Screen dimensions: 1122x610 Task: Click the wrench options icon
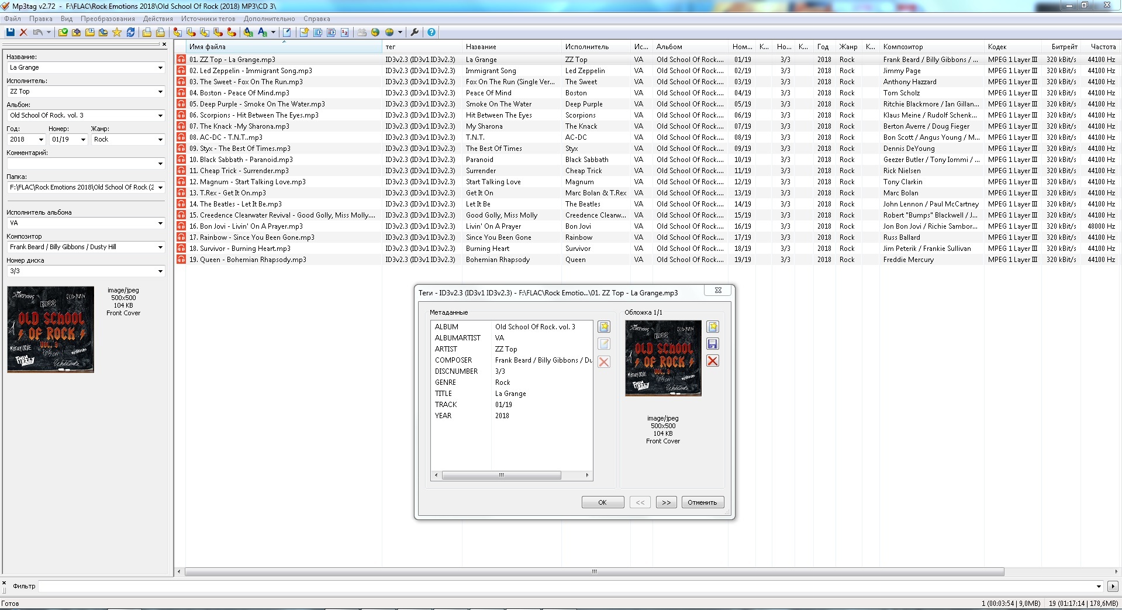click(415, 32)
